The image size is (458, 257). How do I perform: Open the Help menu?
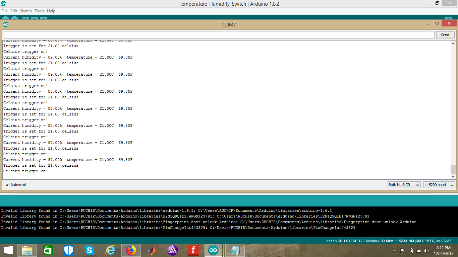51,11
